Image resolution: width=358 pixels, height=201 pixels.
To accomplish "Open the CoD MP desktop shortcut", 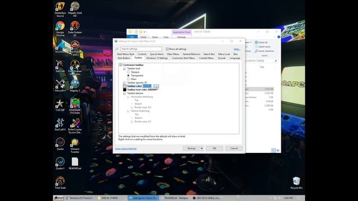I will pos(60,105).
